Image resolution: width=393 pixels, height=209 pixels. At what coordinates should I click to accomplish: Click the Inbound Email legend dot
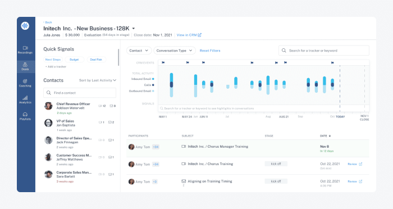(153, 79)
